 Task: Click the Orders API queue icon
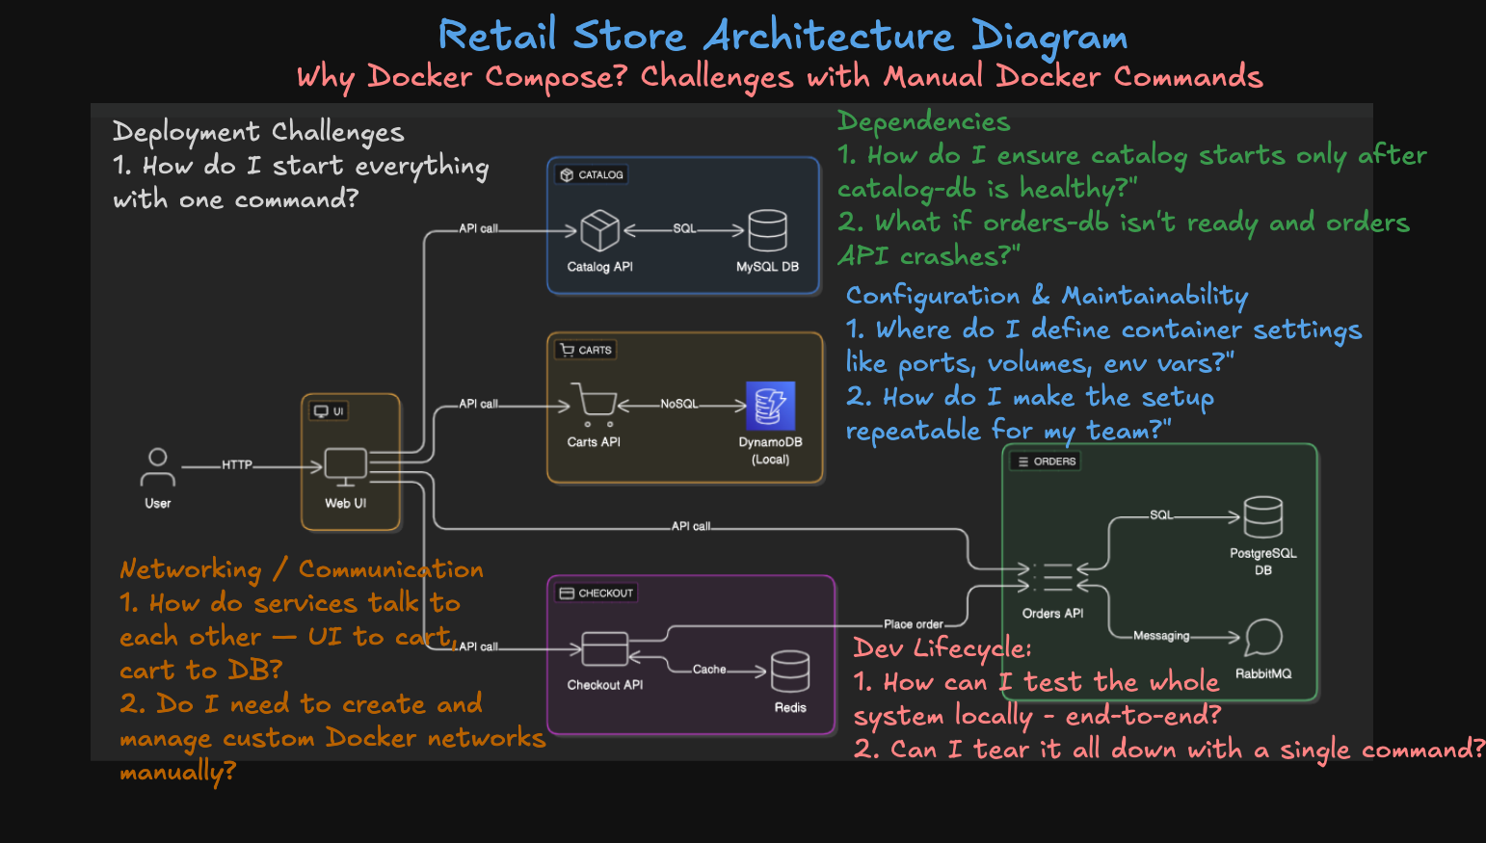pyautogui.click(x=1053, y=577)
